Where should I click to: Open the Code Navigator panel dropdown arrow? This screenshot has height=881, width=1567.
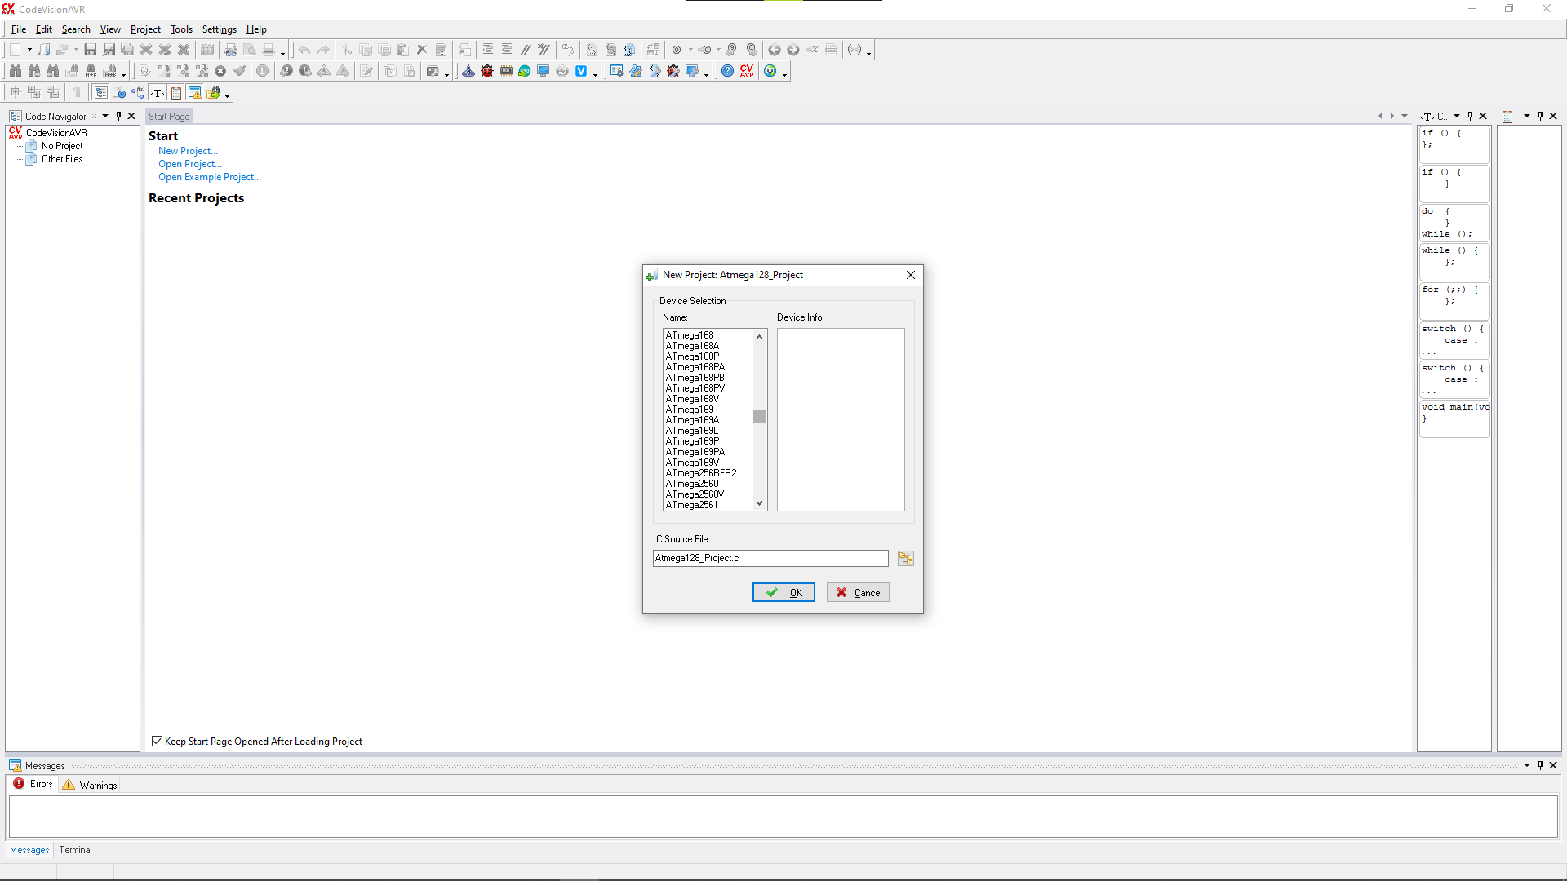tap(105, 116)
